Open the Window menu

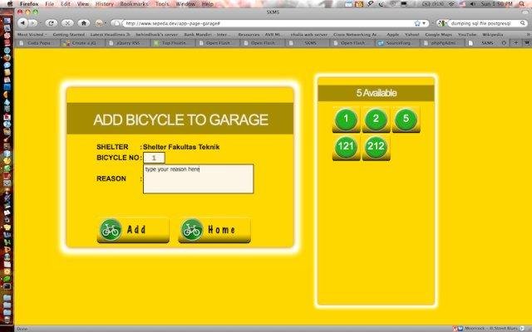(185, 4)
